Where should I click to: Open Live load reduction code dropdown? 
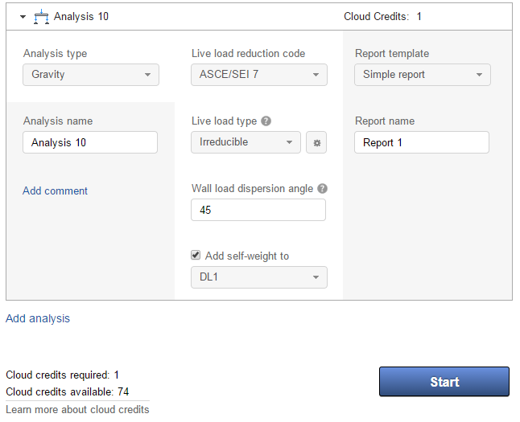coord(259,75)
